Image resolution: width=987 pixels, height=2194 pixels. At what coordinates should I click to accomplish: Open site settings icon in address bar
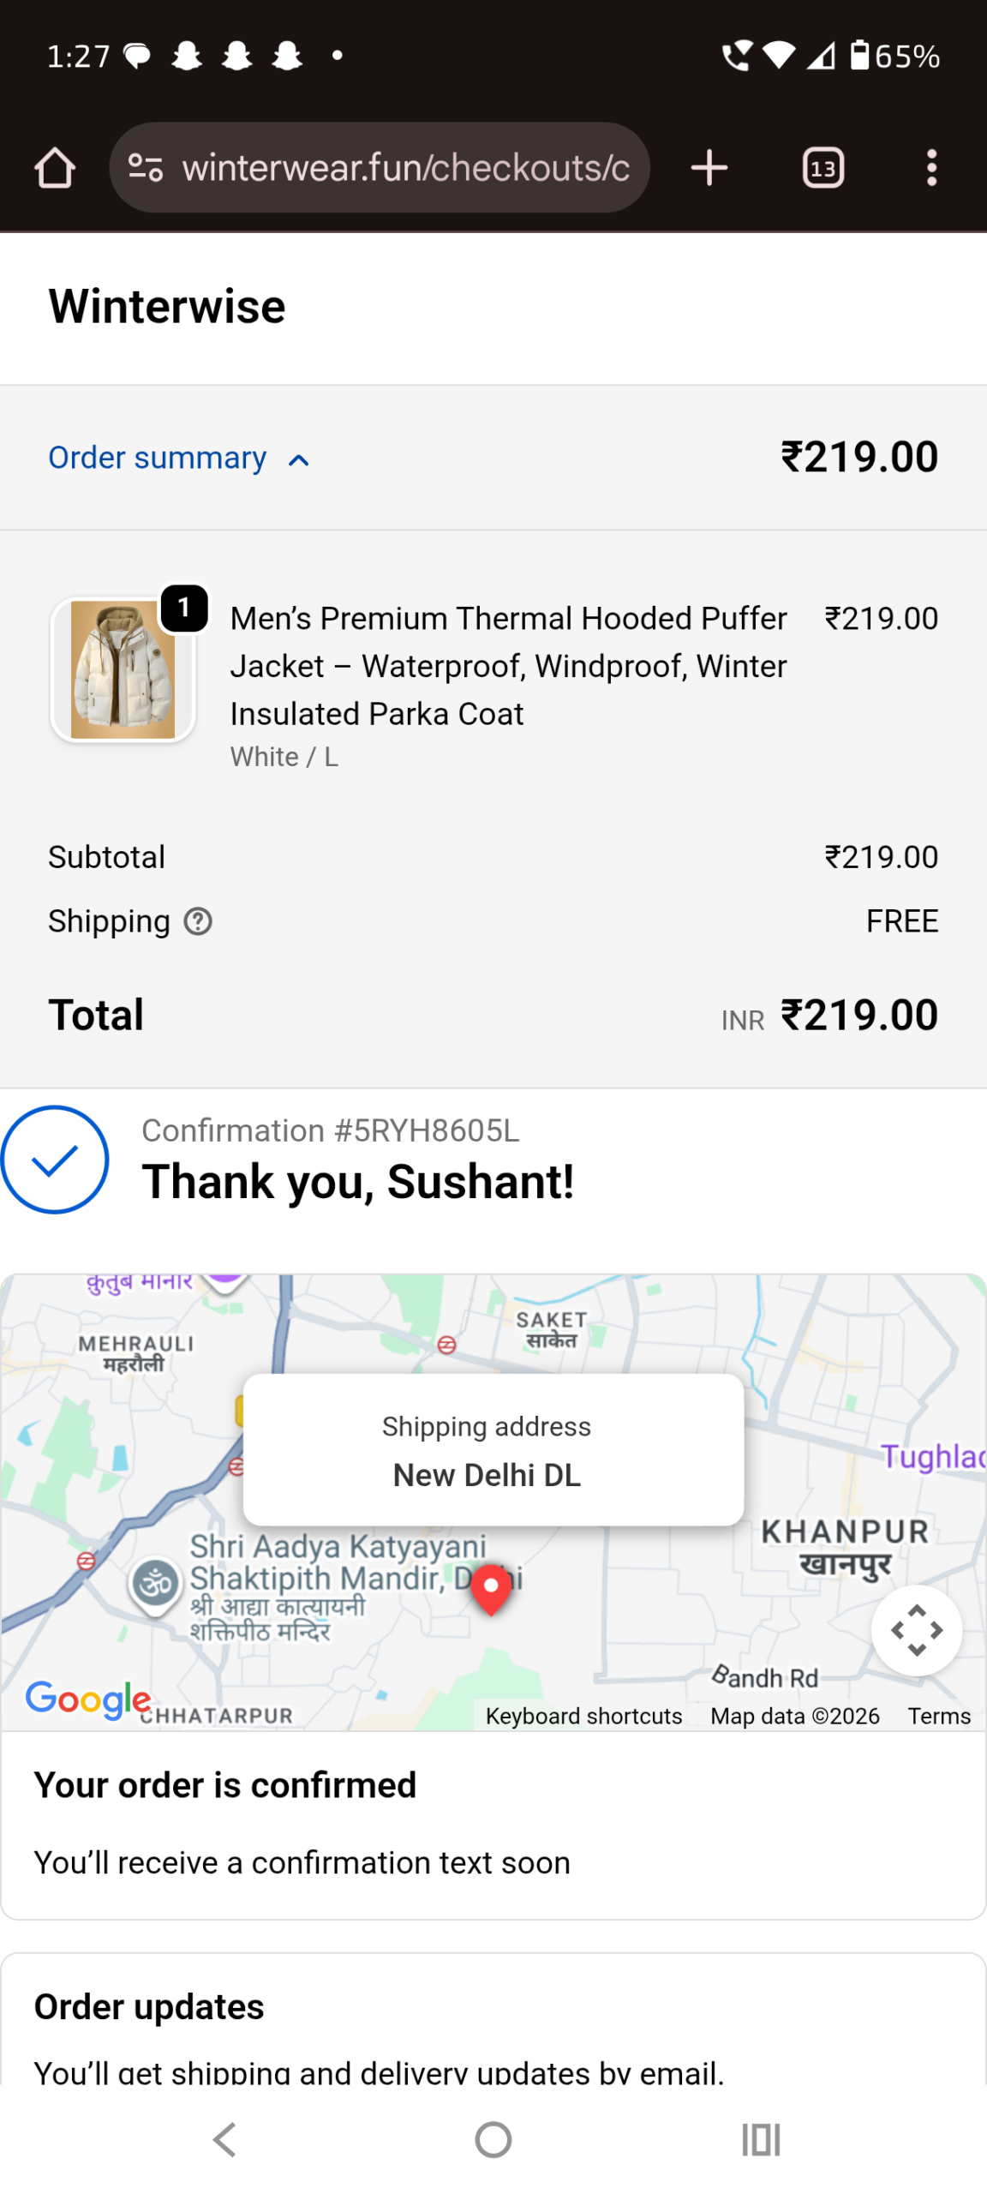pos(146,167)
